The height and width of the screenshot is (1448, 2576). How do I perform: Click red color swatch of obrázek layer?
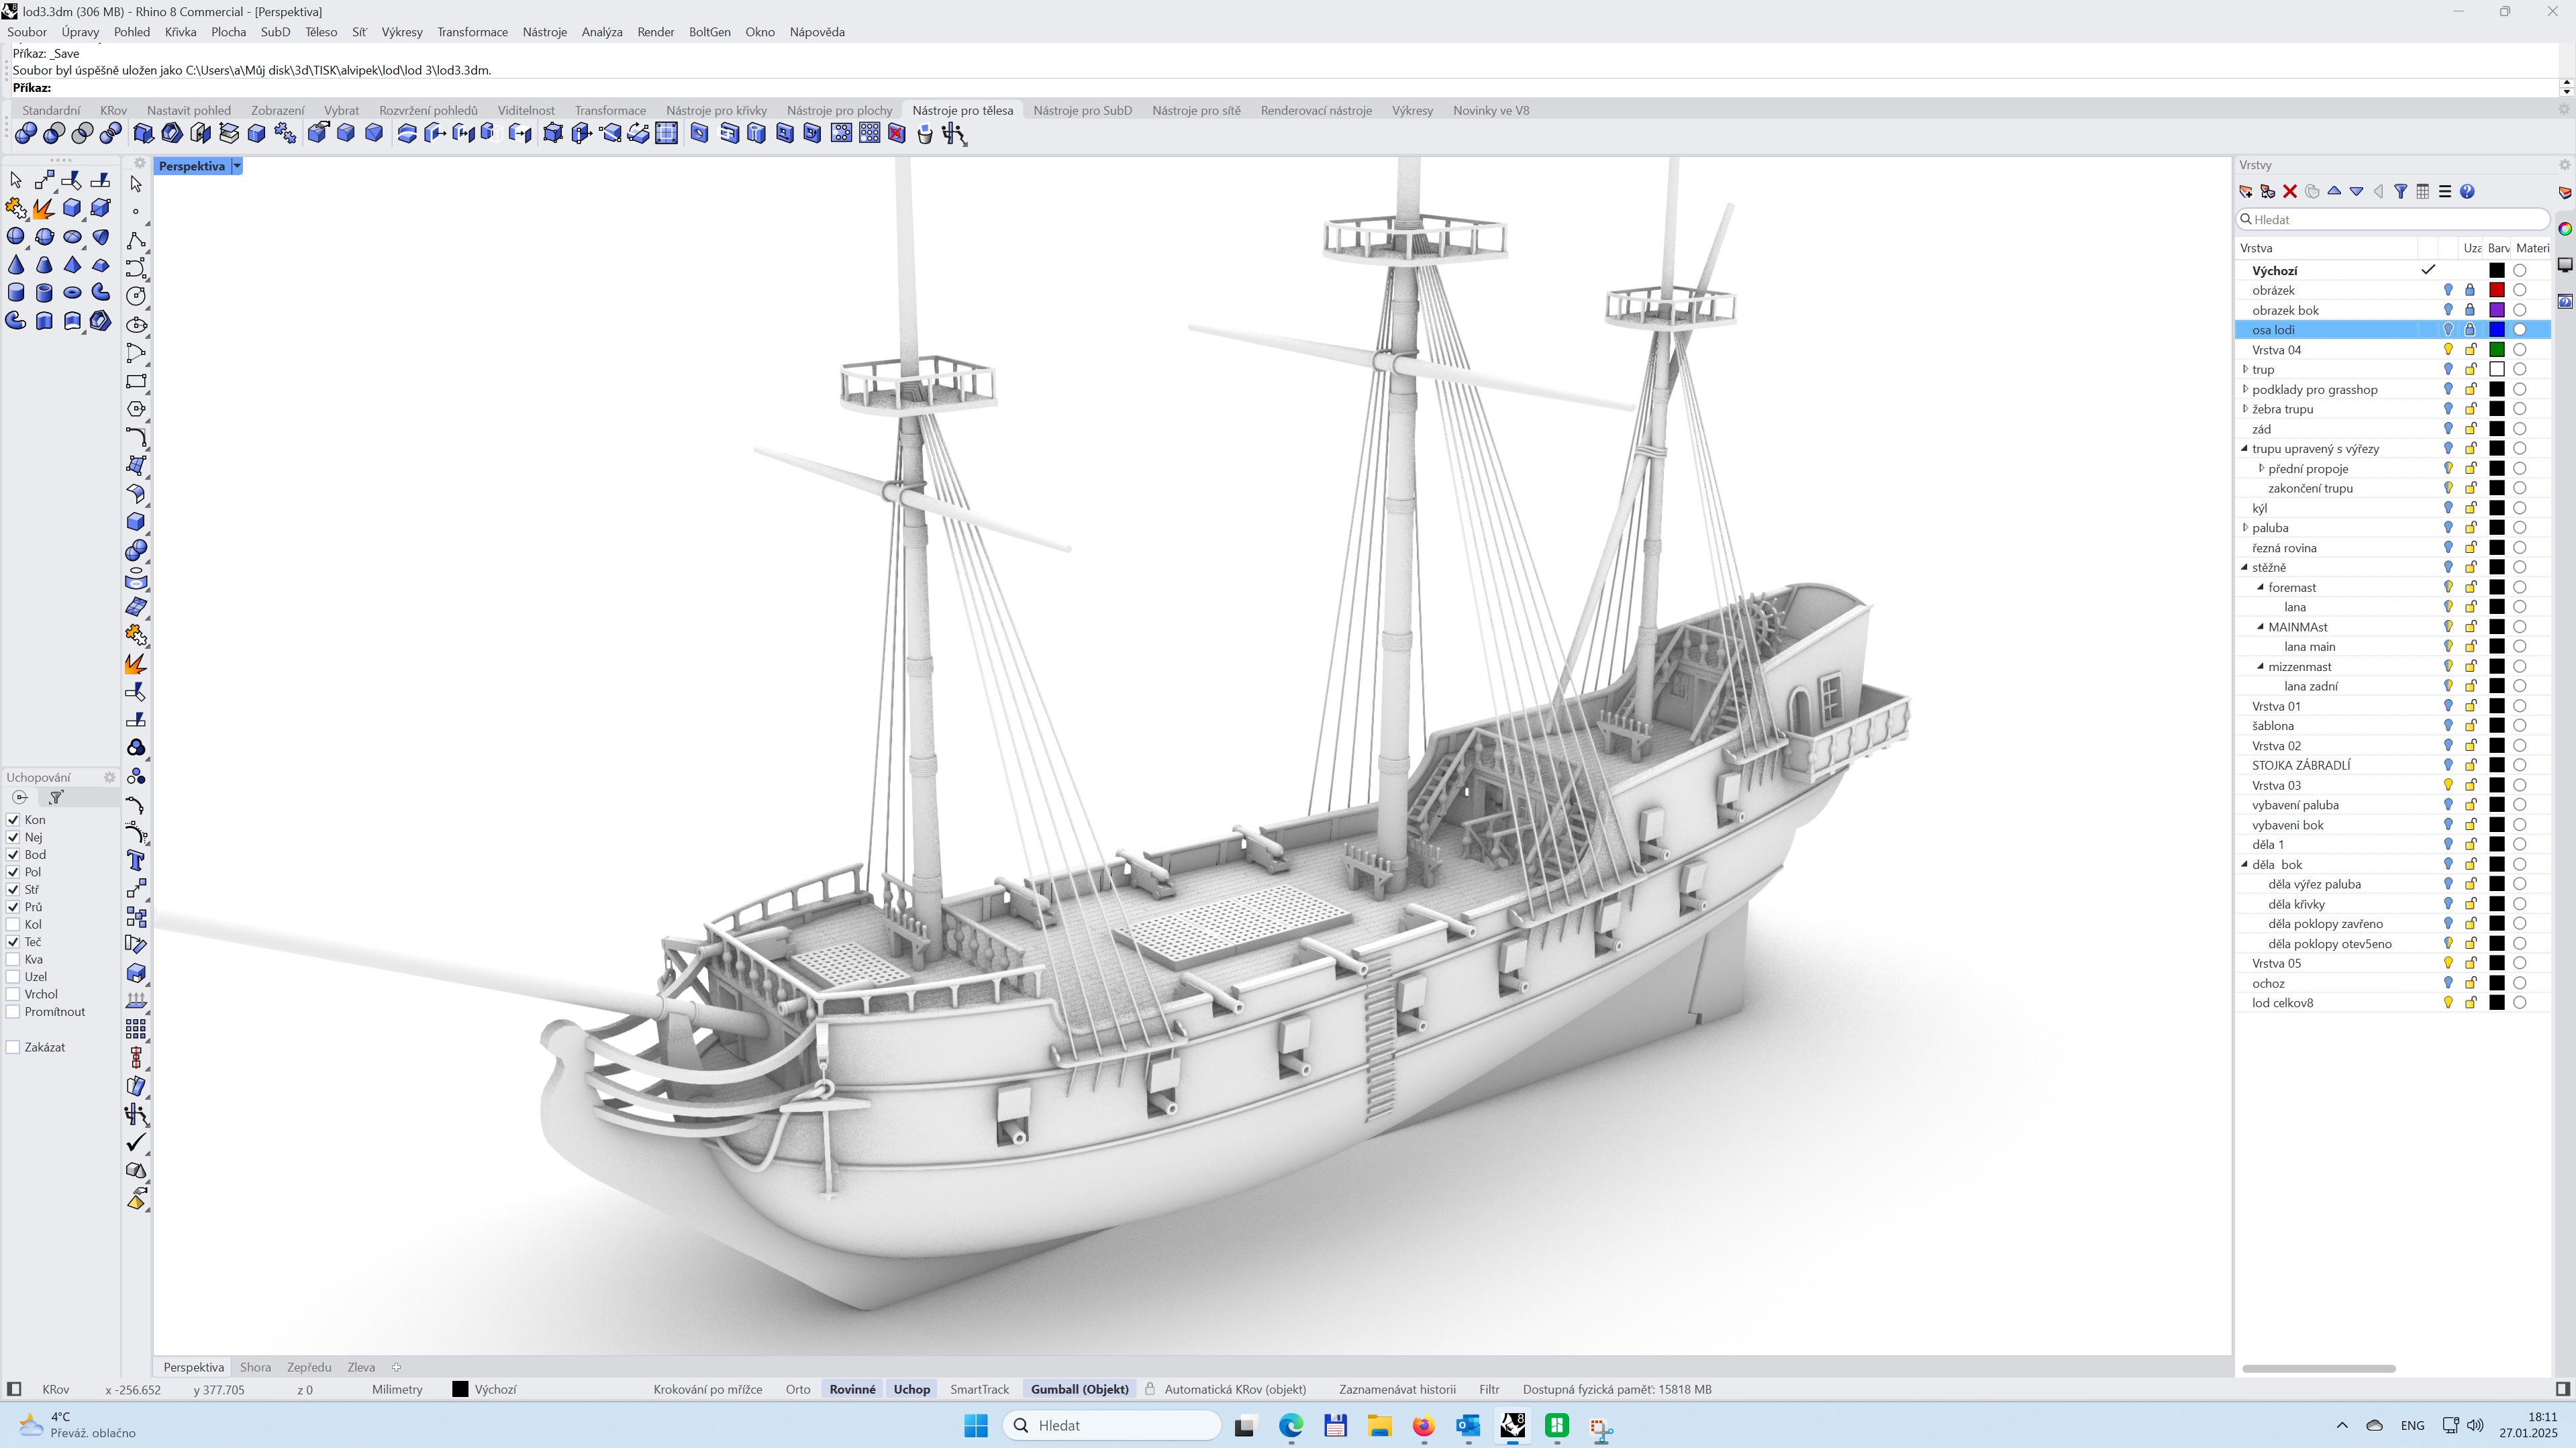(2497, 290)
